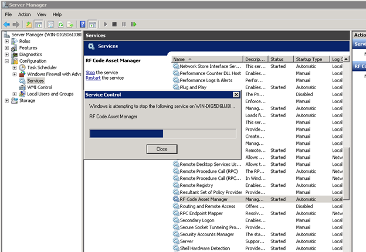Click the Forward arrow in toolbar

point(16,24)
